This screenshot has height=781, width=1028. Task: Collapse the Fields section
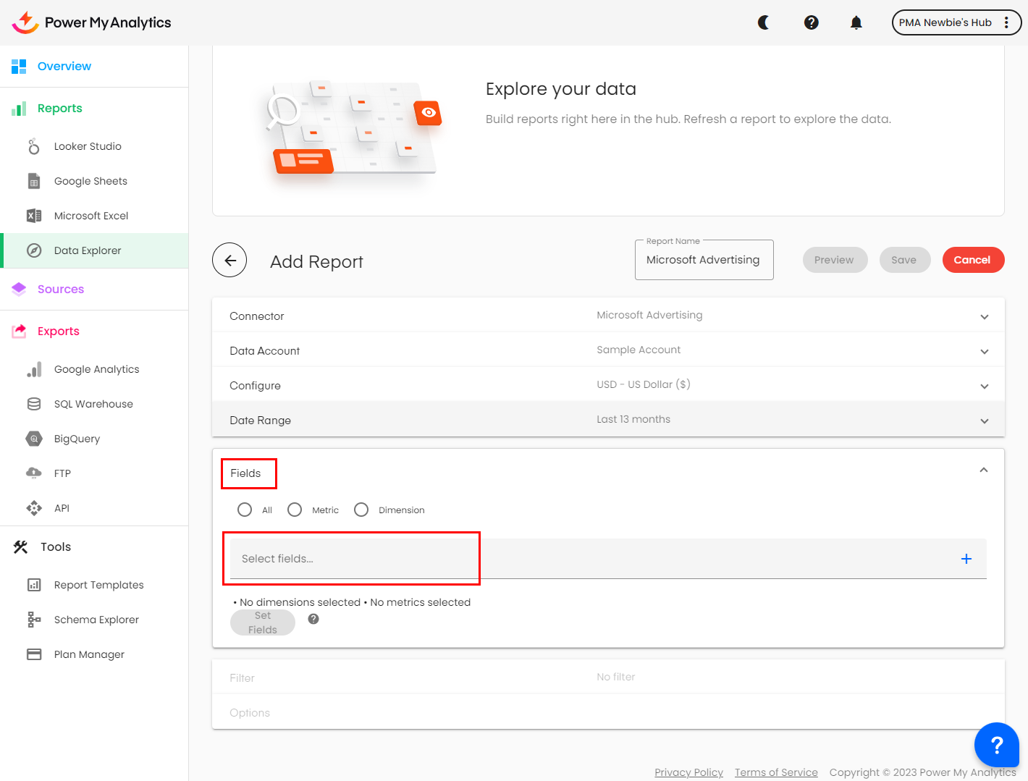click(983, 470)
